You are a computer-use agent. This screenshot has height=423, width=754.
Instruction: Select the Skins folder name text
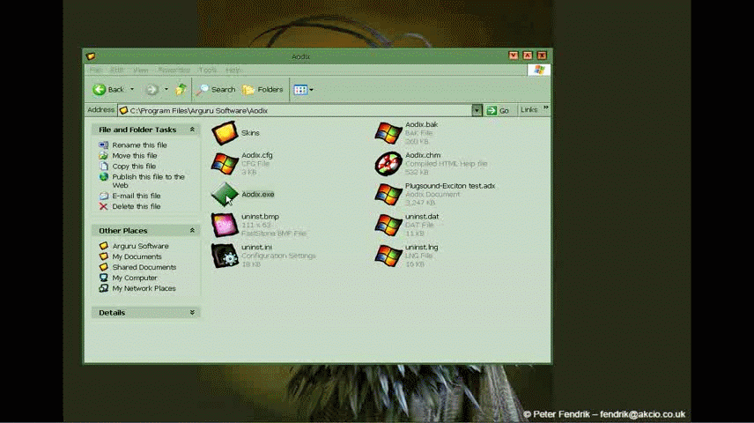(x=250, y=133)
